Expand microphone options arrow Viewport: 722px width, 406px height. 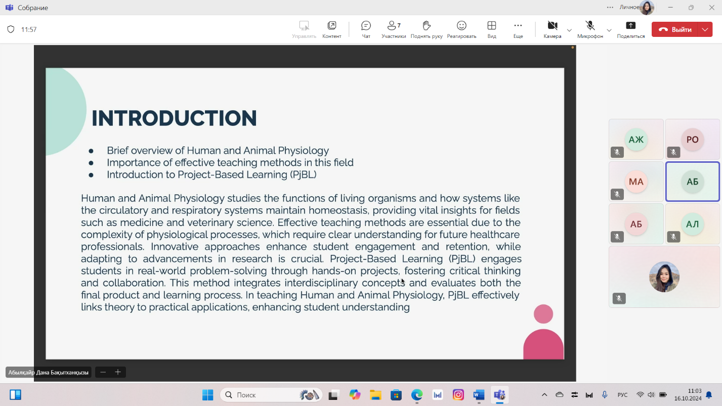pyautogui.click(x=609, y=30)
